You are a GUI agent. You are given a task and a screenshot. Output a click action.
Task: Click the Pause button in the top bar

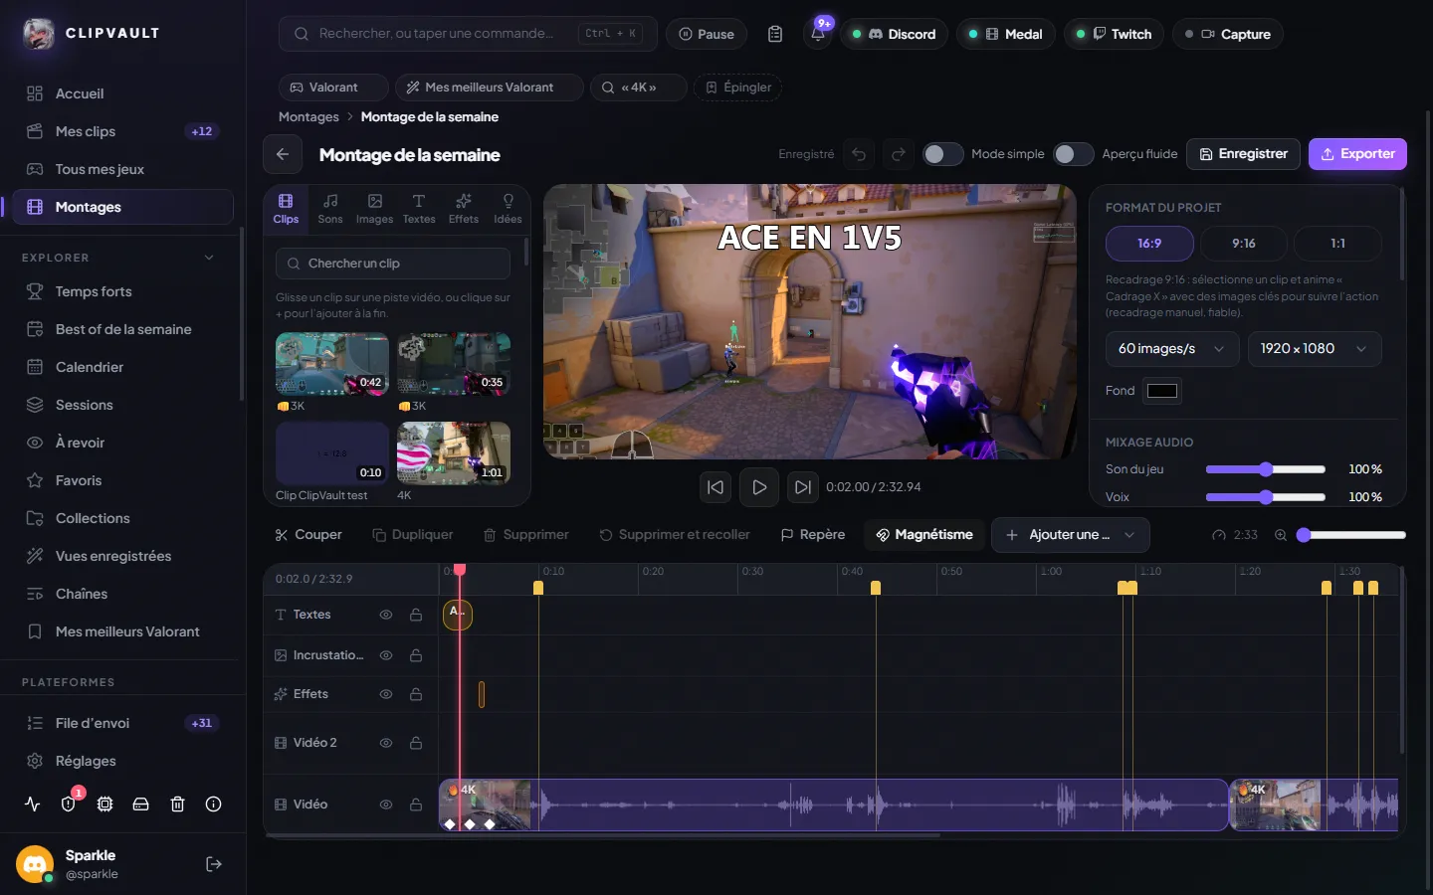pyautogui.click(x=707, y=34)
